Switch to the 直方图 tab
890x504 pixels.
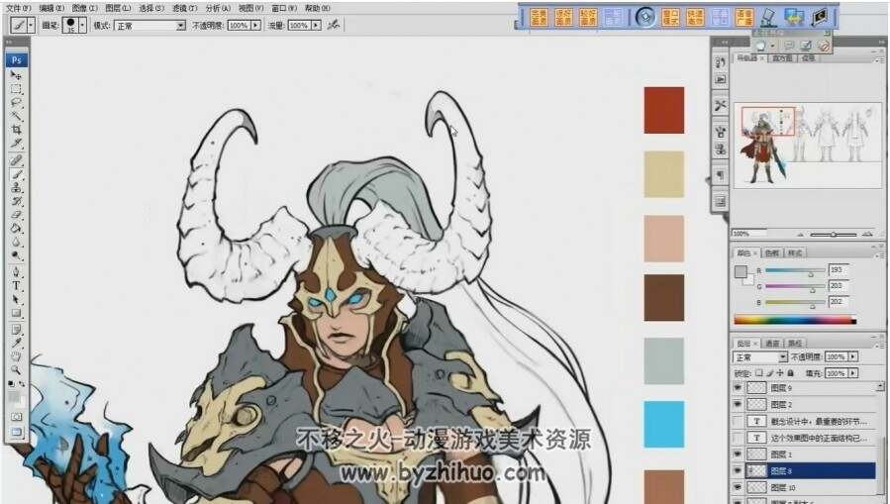782,58
